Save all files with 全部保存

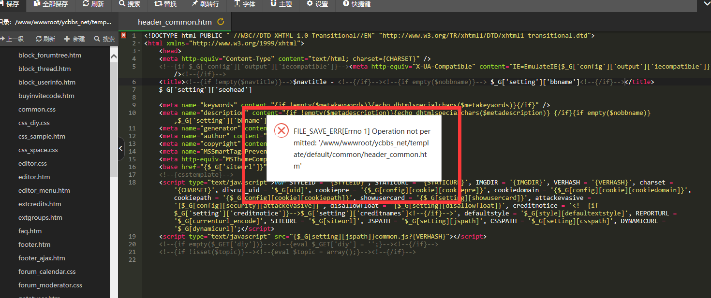(x=51, y=4)
